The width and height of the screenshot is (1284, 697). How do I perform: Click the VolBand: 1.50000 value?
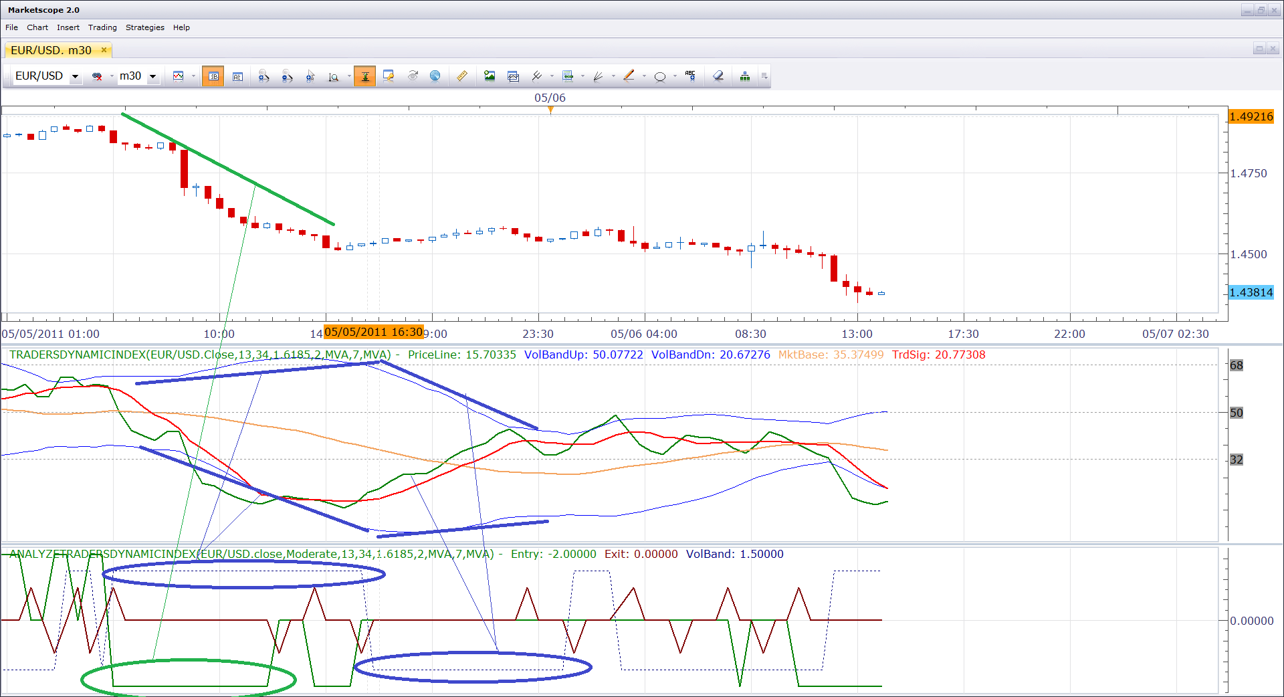734,554
